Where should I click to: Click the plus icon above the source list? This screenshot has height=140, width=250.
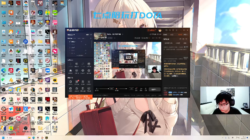coord(91,38)
